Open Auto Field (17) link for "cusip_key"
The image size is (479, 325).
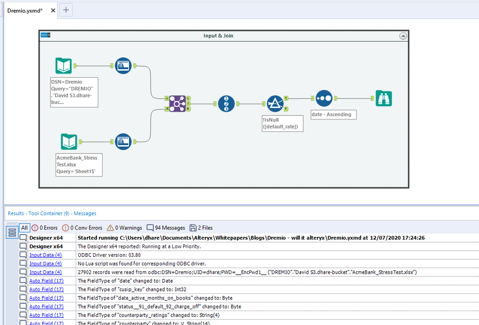(x=47, y=289)
